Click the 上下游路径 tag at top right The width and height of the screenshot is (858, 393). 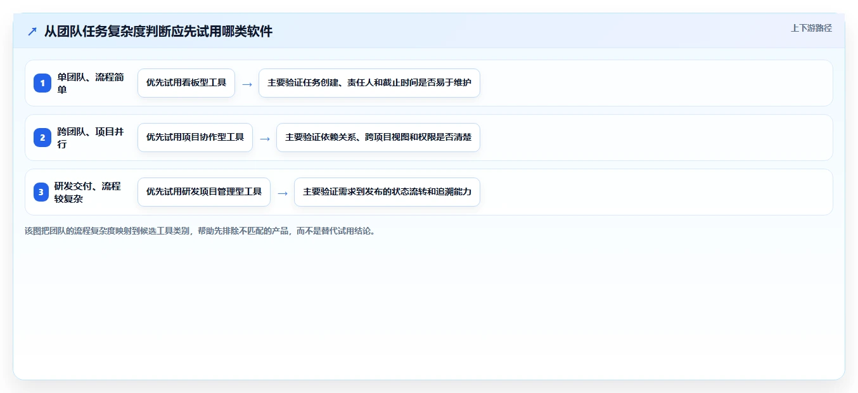tap(811, 28)
